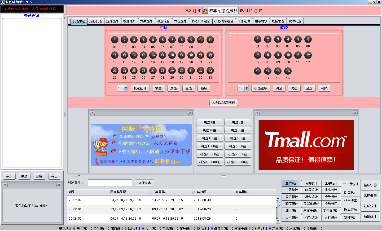The height and width of the screenshot is (231, 382).
Task: Open the 专家选号 tab
Action: point(244,21)
